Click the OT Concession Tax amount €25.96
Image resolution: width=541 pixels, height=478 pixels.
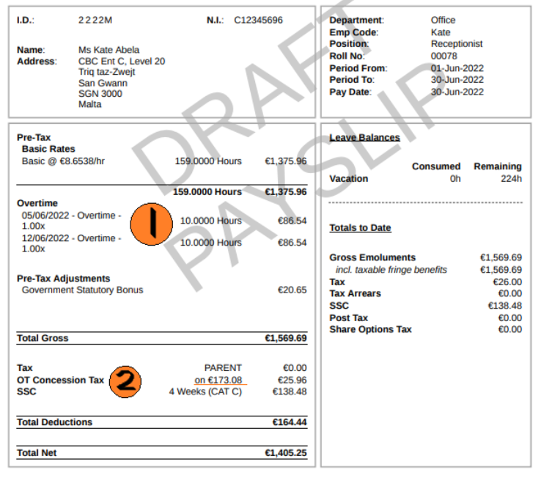(292, 380)
